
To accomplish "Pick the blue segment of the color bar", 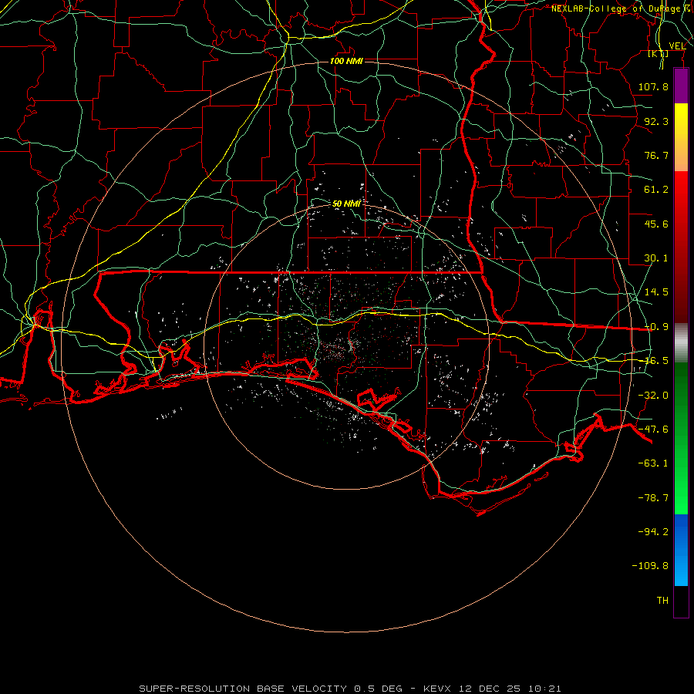I will tap(681, 550).
